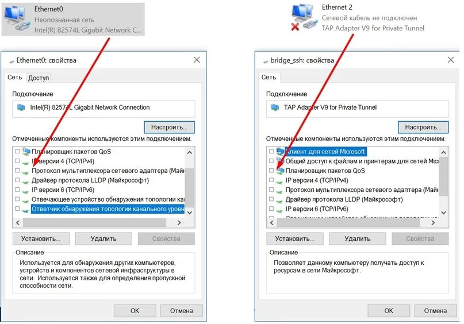Select the Ethernet0 network adapter icon
This screenshot has height=324, width=464.
click(17, 18)
